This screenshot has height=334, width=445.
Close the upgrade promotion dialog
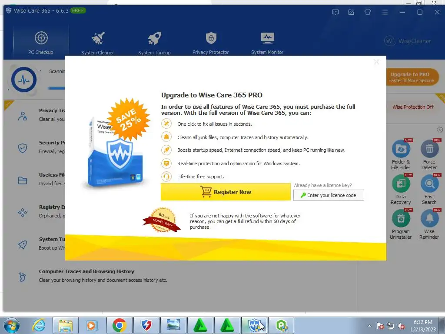click(x=376, y=62)
